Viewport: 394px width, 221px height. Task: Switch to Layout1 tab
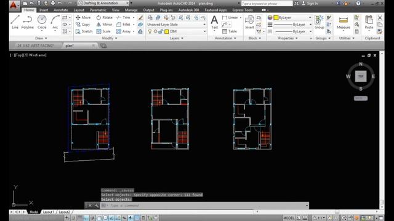[48, 212]
